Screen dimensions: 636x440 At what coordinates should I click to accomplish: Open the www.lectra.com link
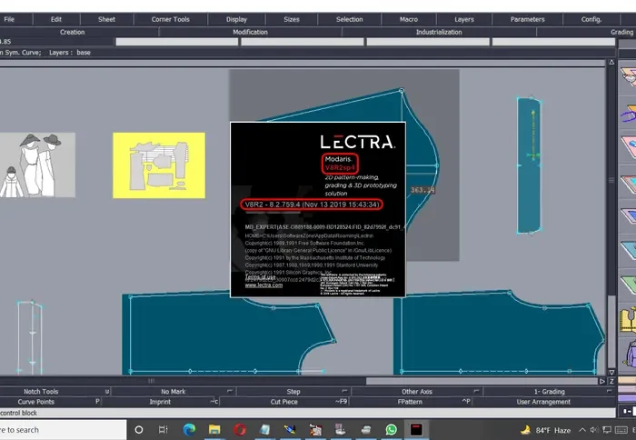(263, 285)
